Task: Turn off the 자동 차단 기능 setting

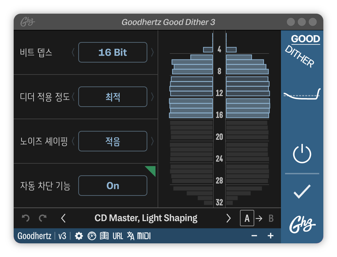Action: [x=112, y=186]
